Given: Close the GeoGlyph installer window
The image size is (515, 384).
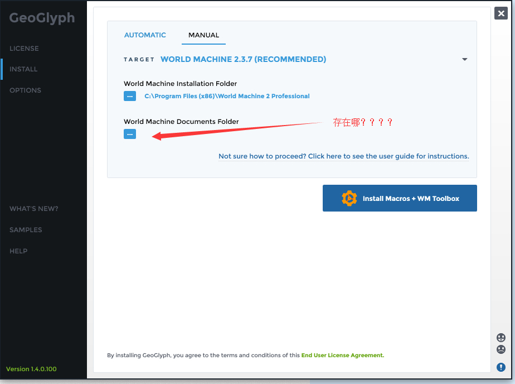Looking at the screenshot, I should point(501,13).
